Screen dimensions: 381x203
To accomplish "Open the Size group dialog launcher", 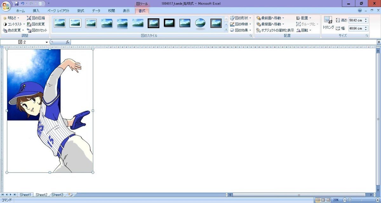I will click(367, 36).
